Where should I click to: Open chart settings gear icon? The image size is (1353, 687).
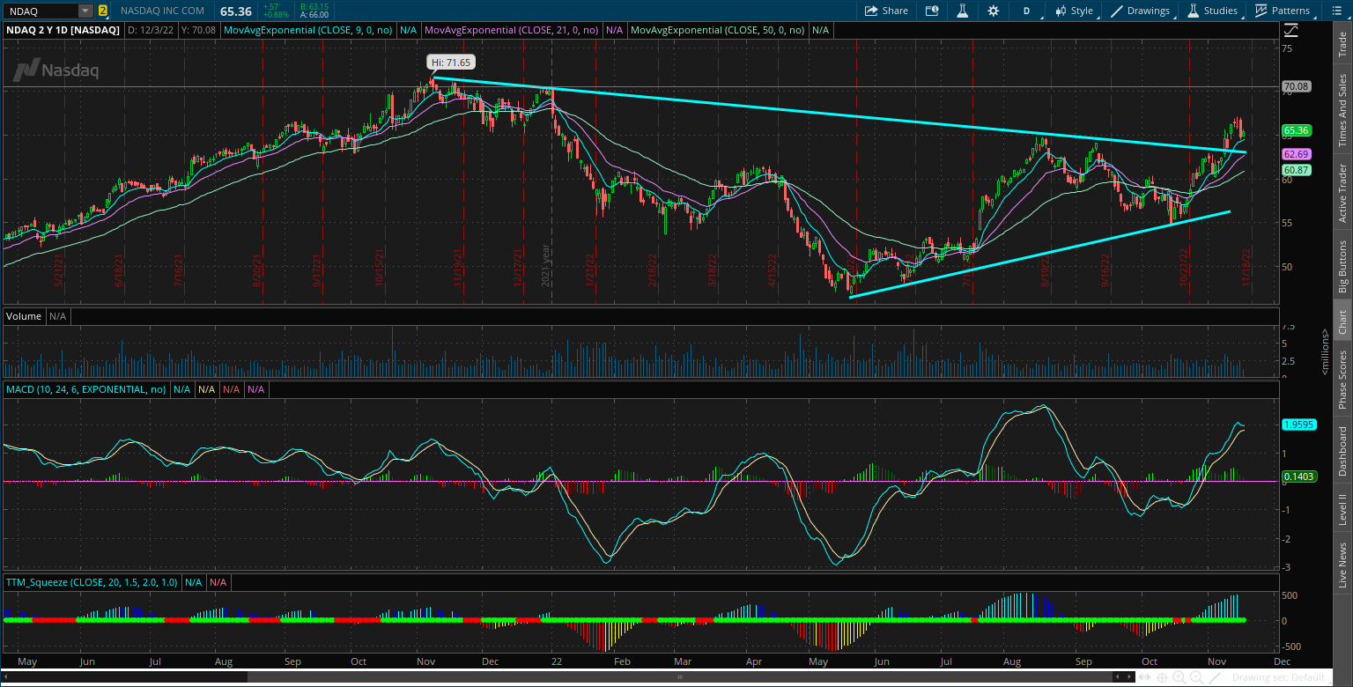[x=994, y=11]
